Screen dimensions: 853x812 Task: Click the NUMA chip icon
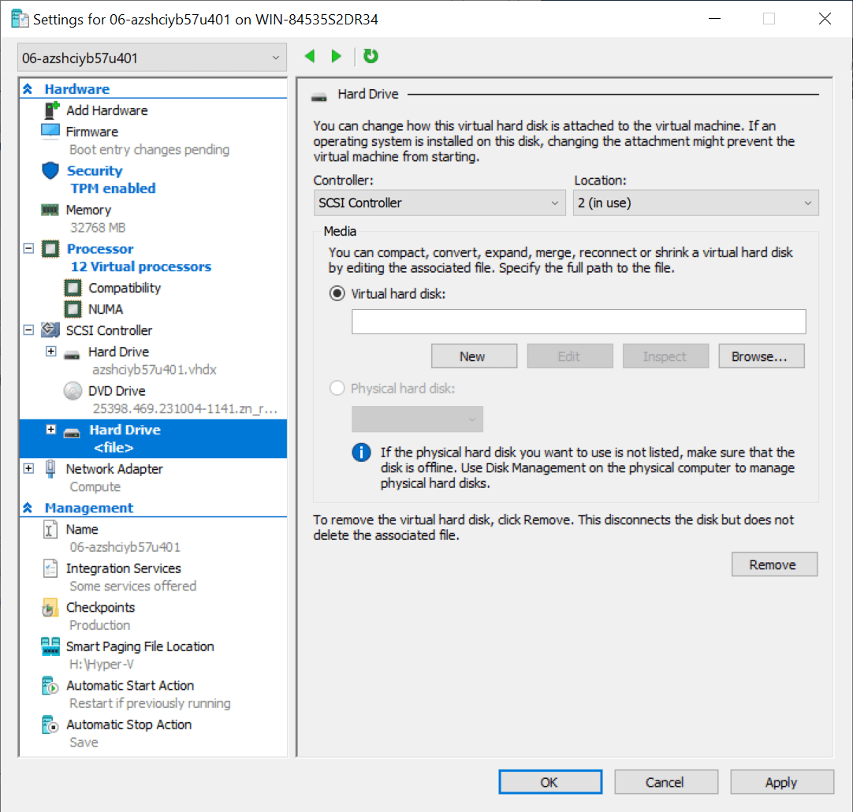(73, 309)
